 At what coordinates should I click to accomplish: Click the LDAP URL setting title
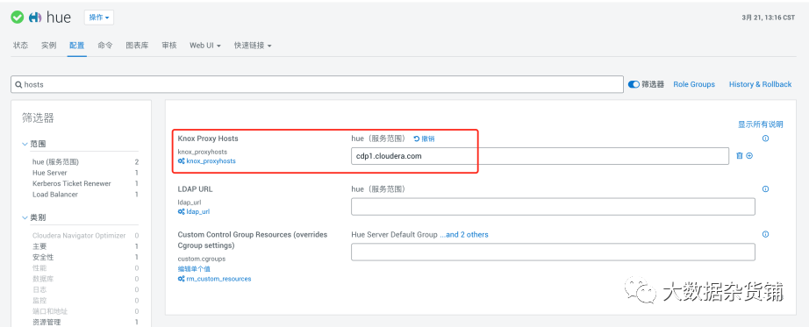click(x=195, y=189)
